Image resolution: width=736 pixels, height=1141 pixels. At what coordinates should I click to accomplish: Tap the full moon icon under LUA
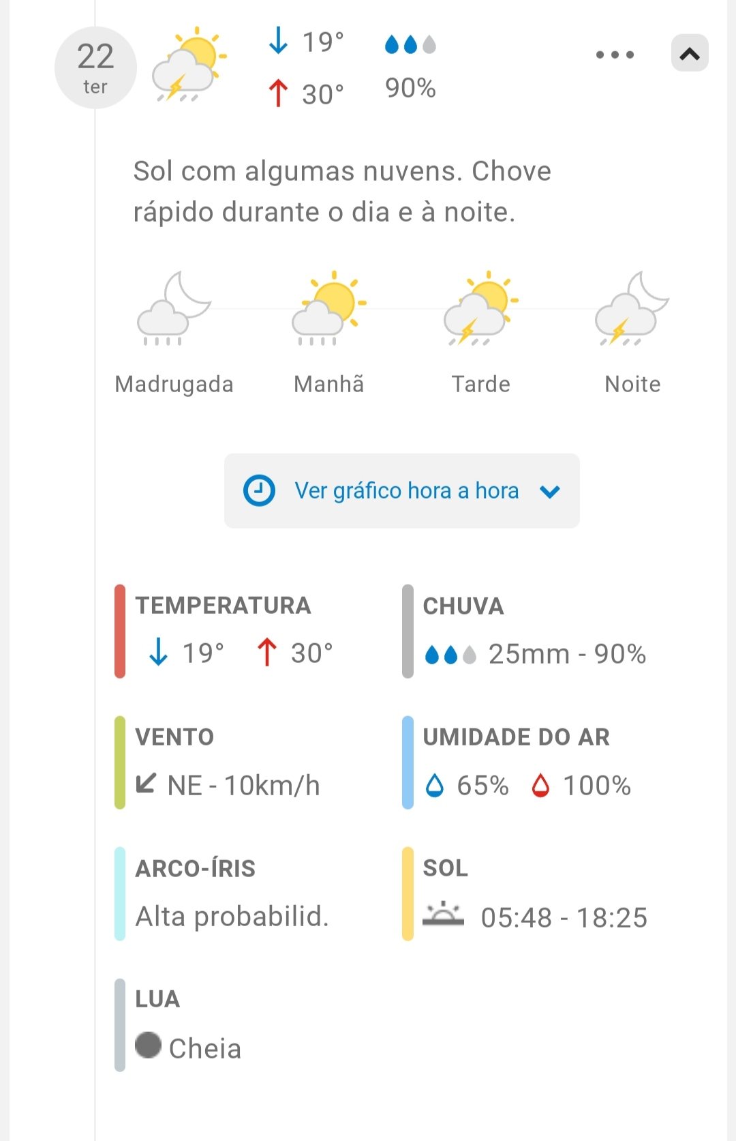click(x=148, y=1045)
